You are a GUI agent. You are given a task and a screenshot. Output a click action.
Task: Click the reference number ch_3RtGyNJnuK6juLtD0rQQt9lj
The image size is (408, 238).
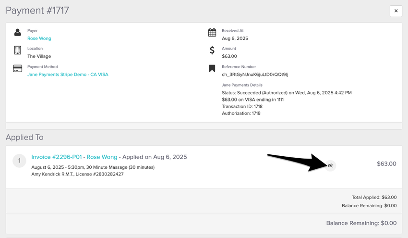254,75
